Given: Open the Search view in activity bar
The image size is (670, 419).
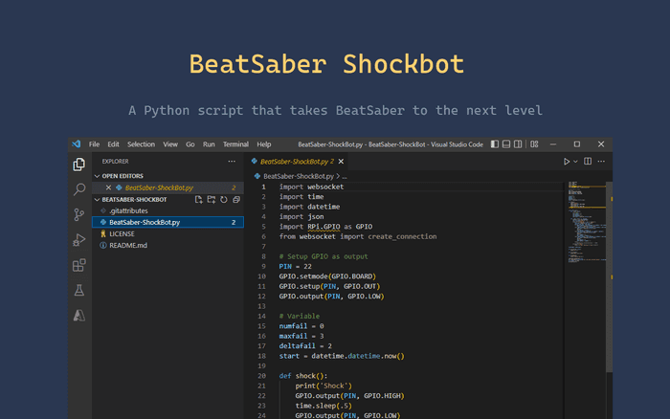Looking at the screenshot, I should pos(79,189).
